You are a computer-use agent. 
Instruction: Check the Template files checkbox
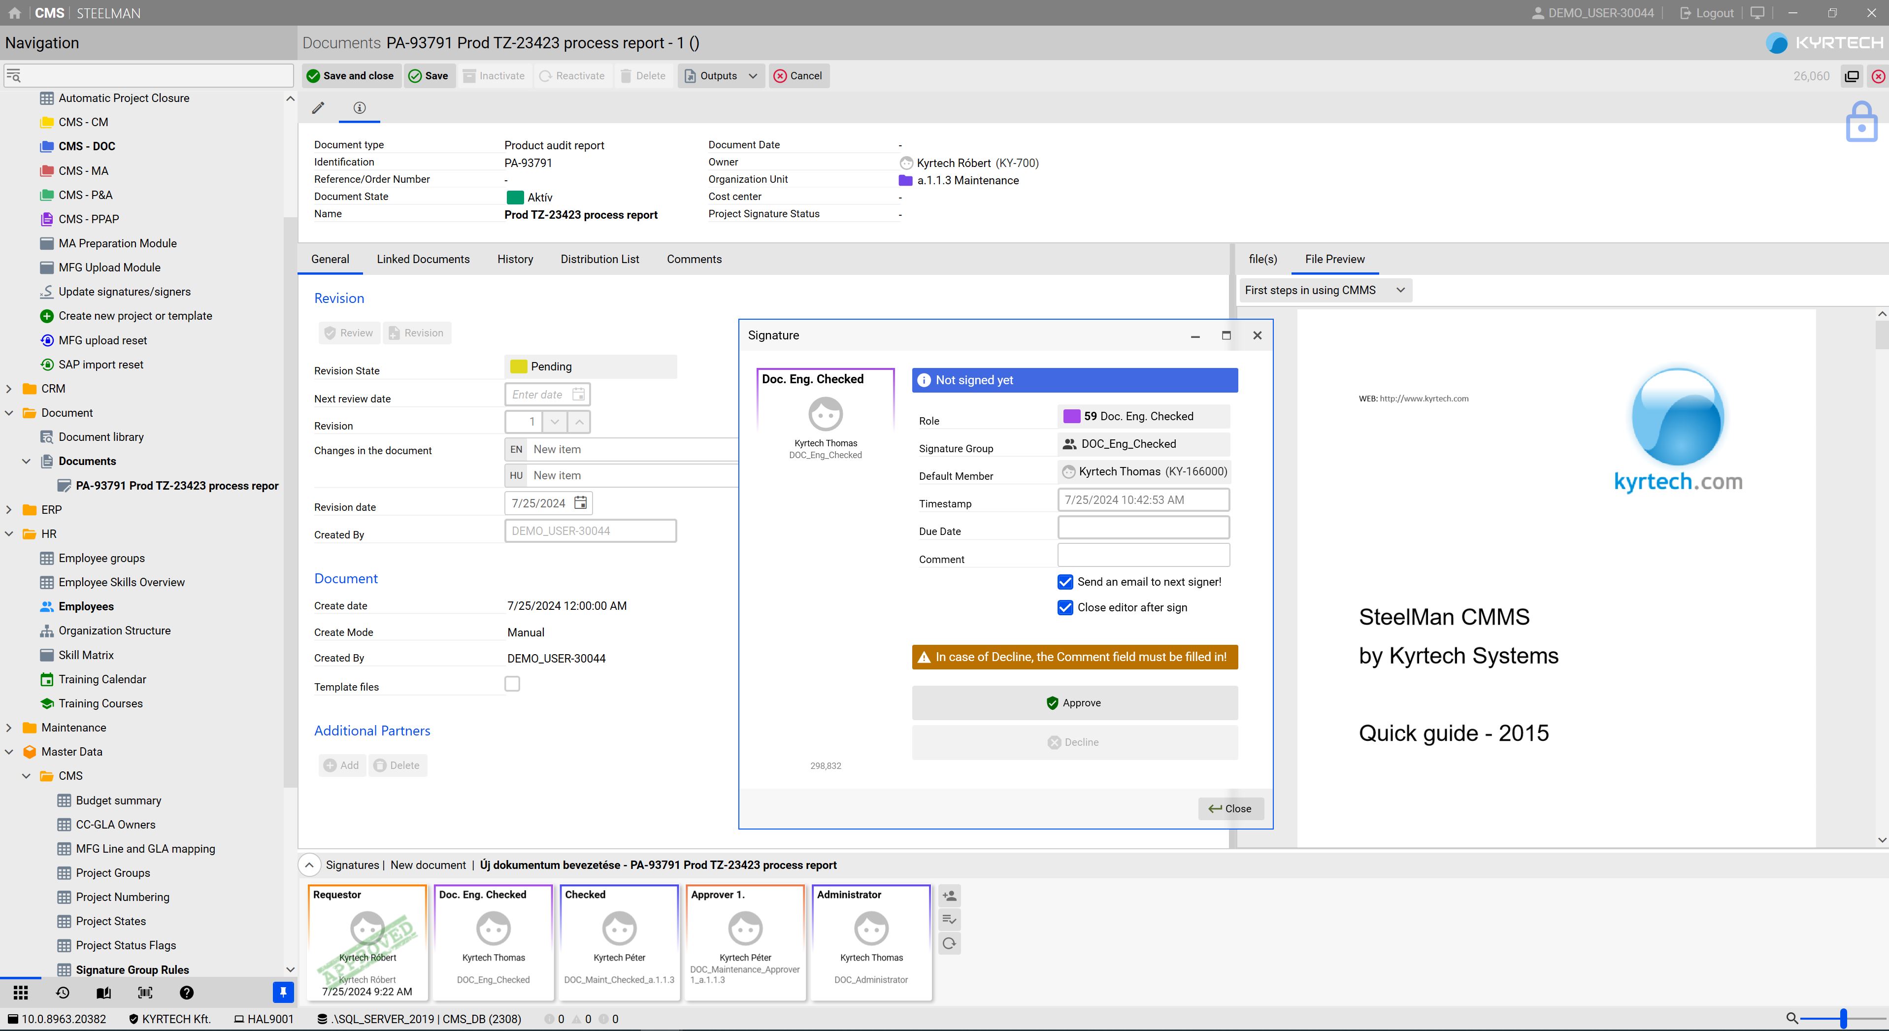point(512,683)
